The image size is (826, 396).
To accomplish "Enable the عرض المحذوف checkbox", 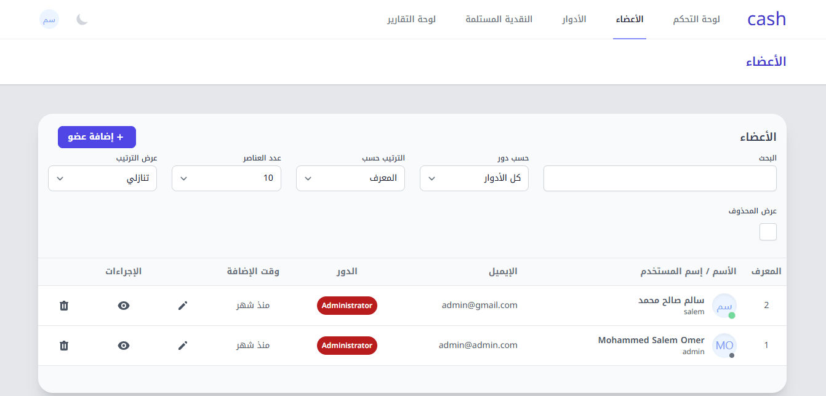I will click(768, 232).
